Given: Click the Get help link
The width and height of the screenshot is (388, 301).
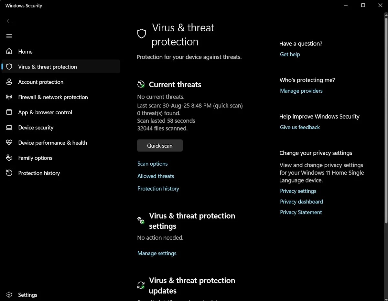Looking at the screenshot, I should point(290,54).
